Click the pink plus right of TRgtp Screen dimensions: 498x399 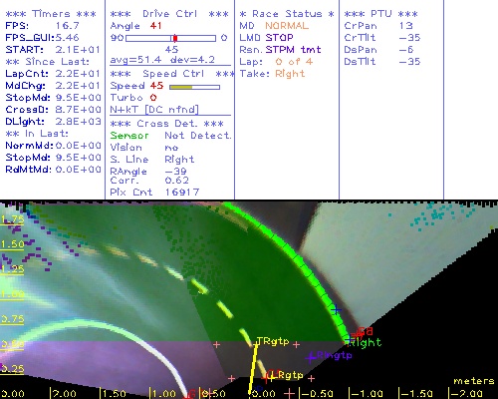(x=296, y=345)
